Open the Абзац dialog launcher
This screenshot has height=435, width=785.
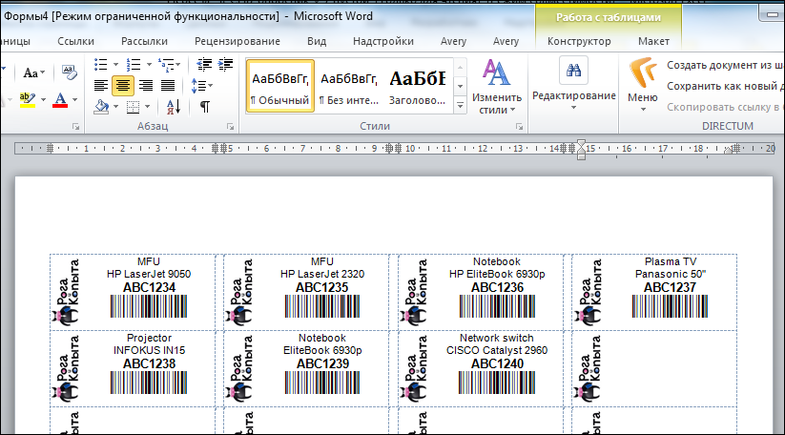coord(230,127)
